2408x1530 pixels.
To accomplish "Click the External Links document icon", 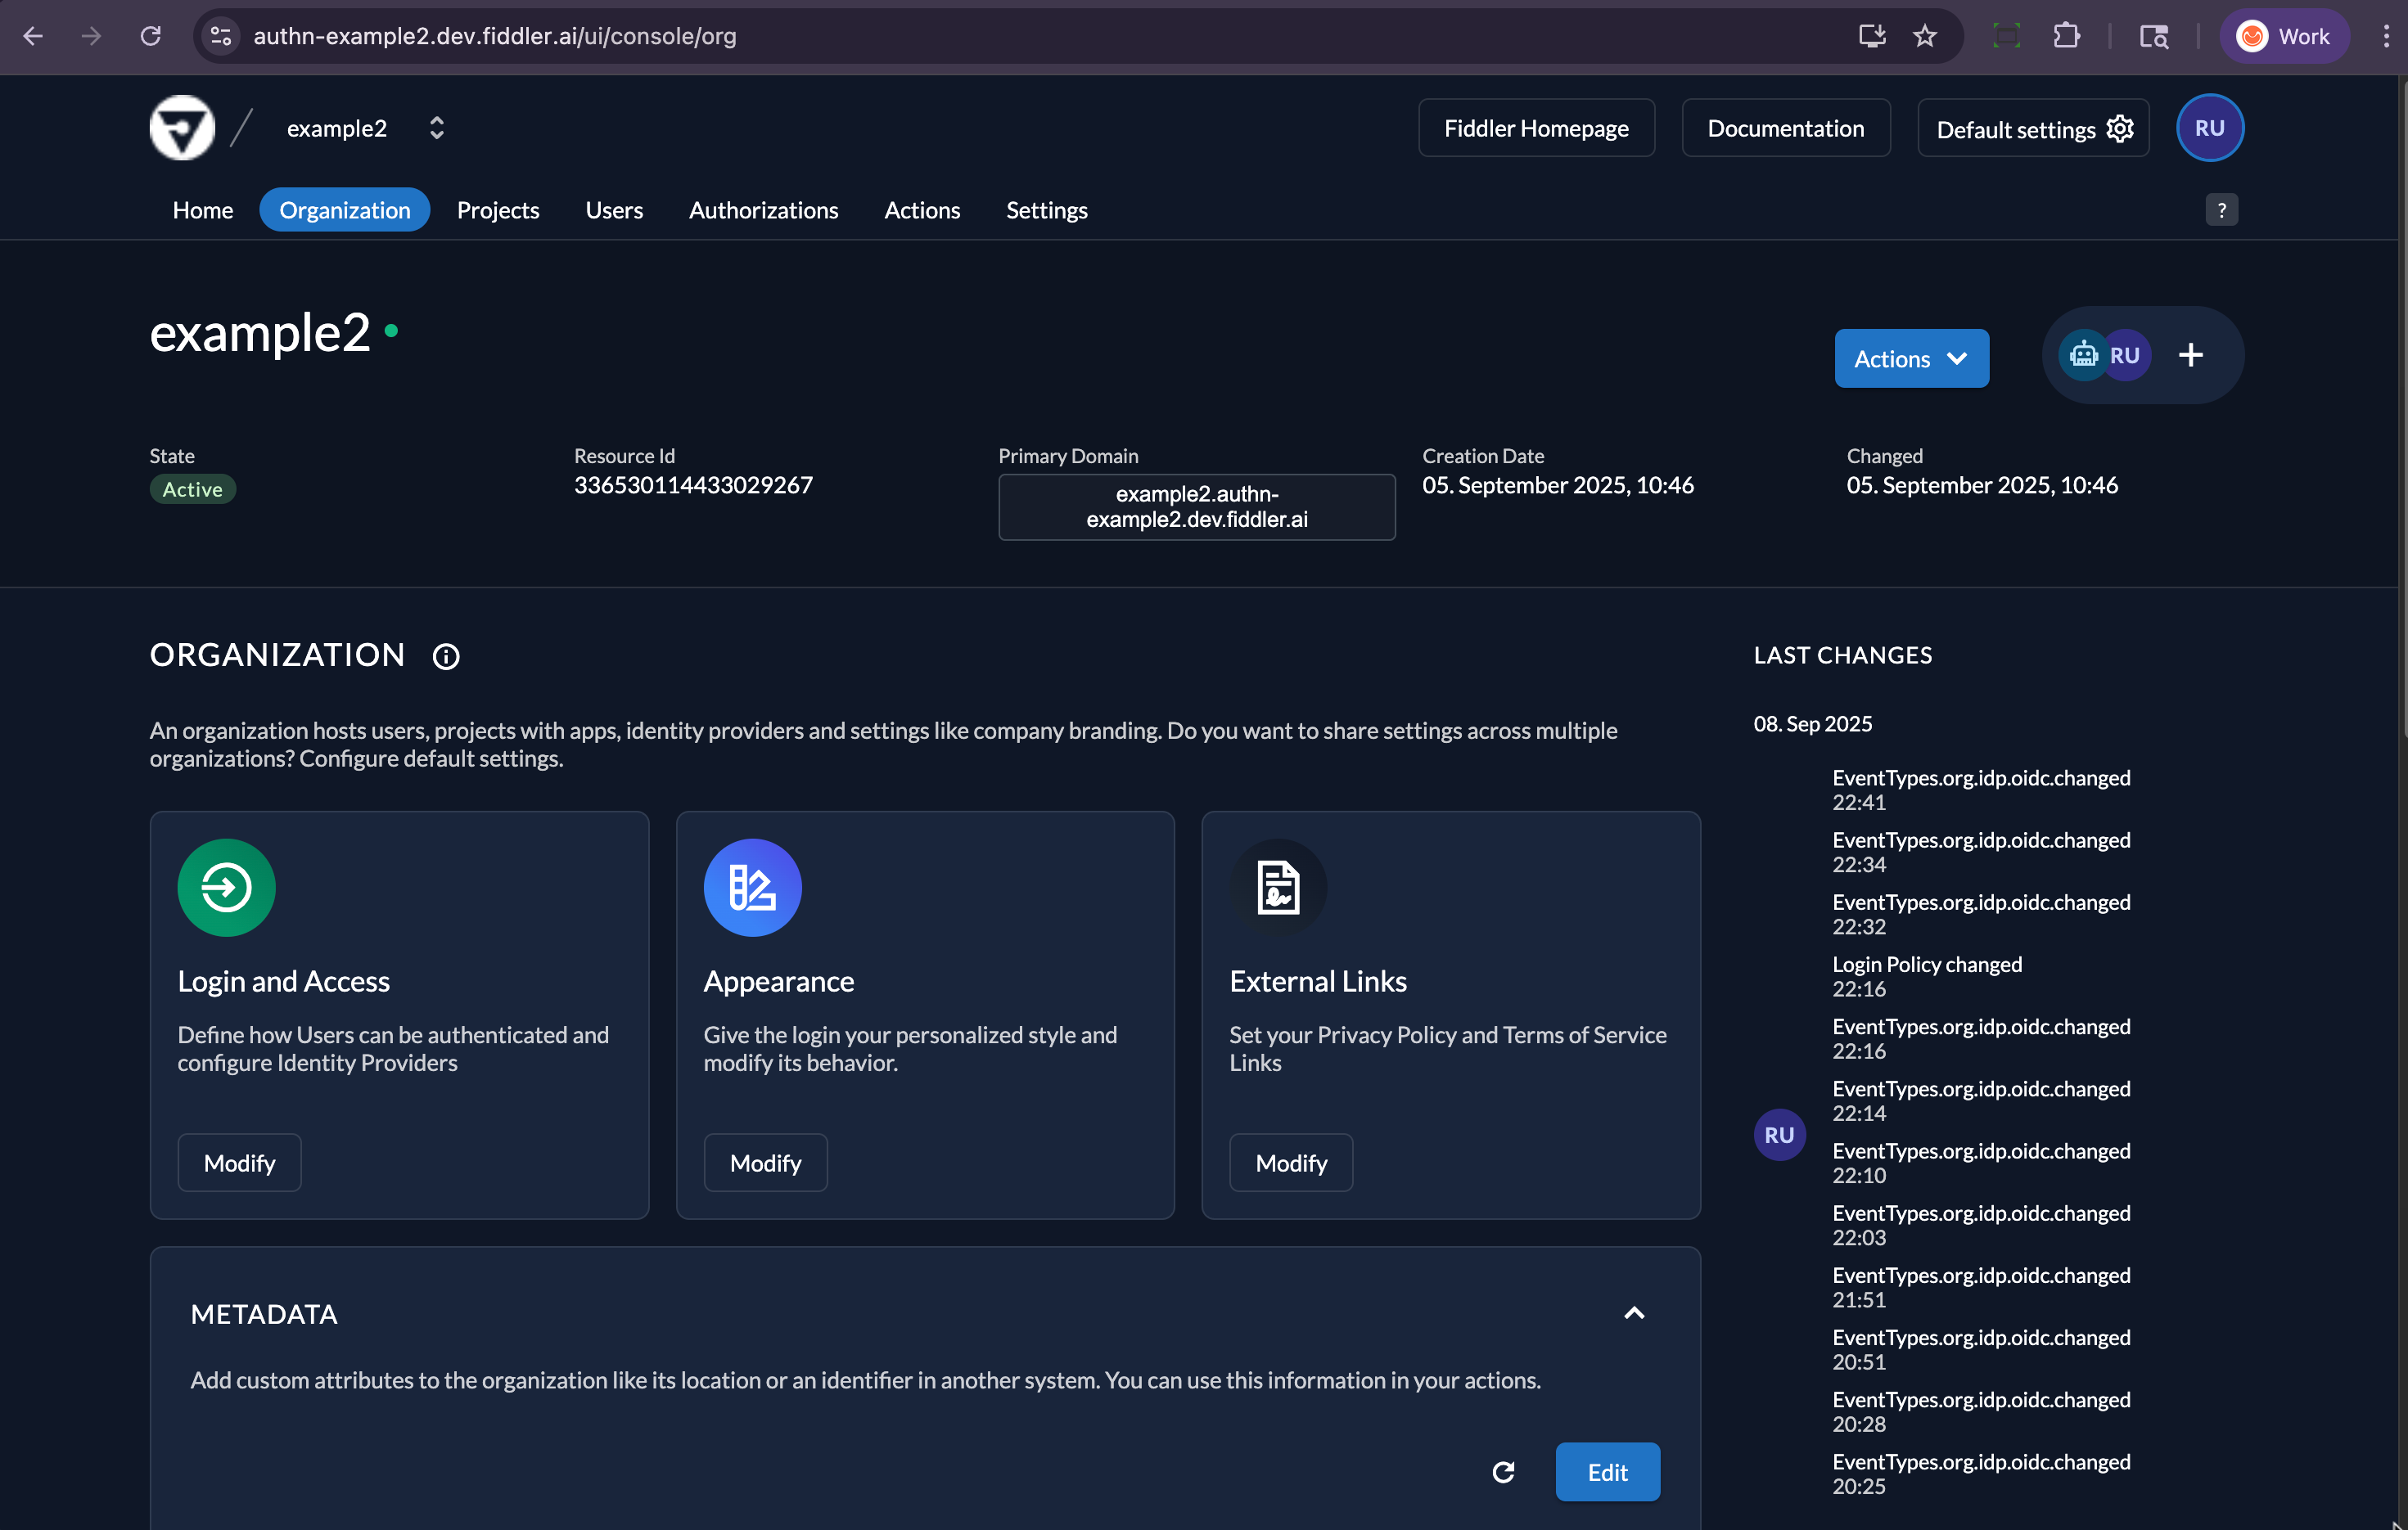I will [x=1278, y=886].
